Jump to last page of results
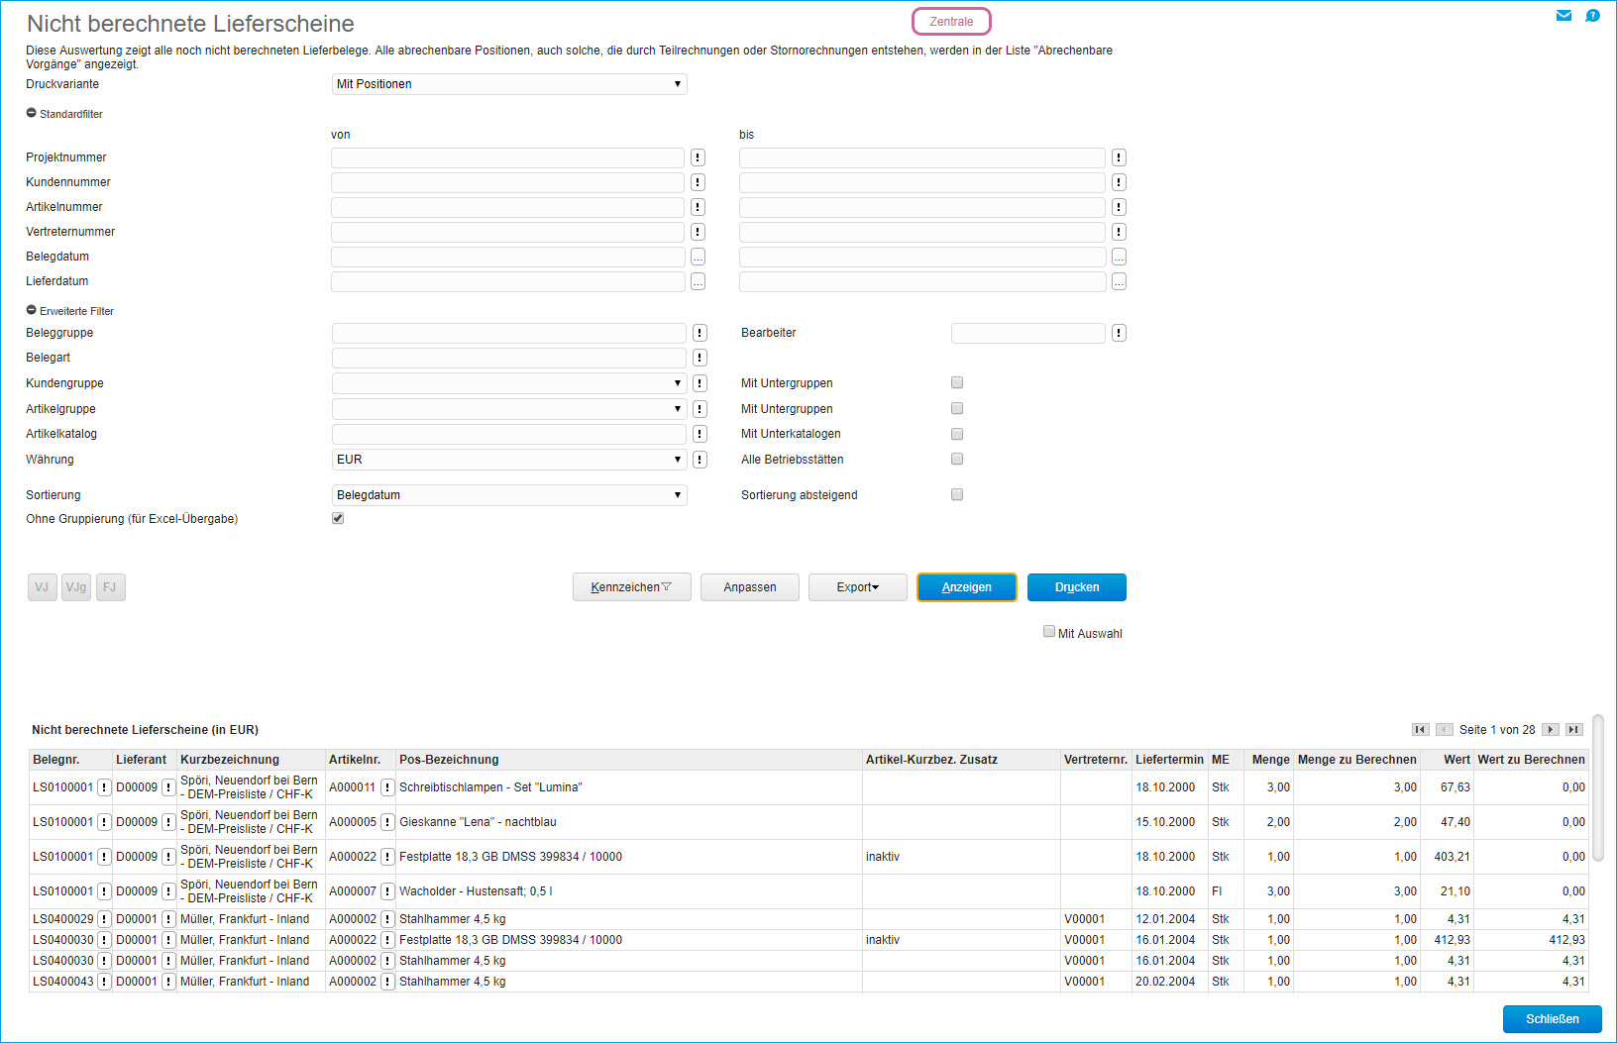 (x=1573, y=730)
